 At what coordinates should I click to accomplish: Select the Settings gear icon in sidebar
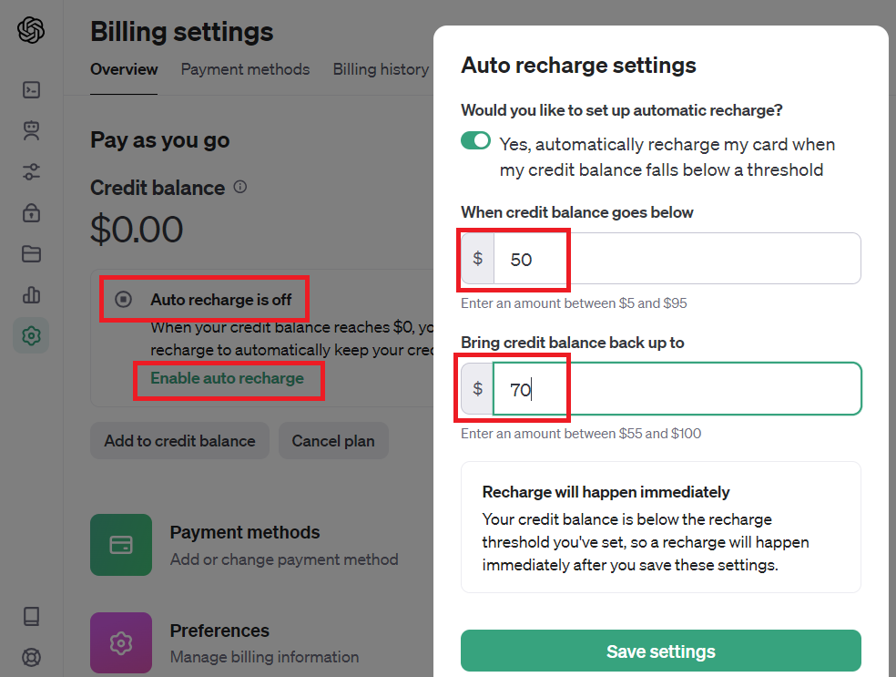point(31,335)
